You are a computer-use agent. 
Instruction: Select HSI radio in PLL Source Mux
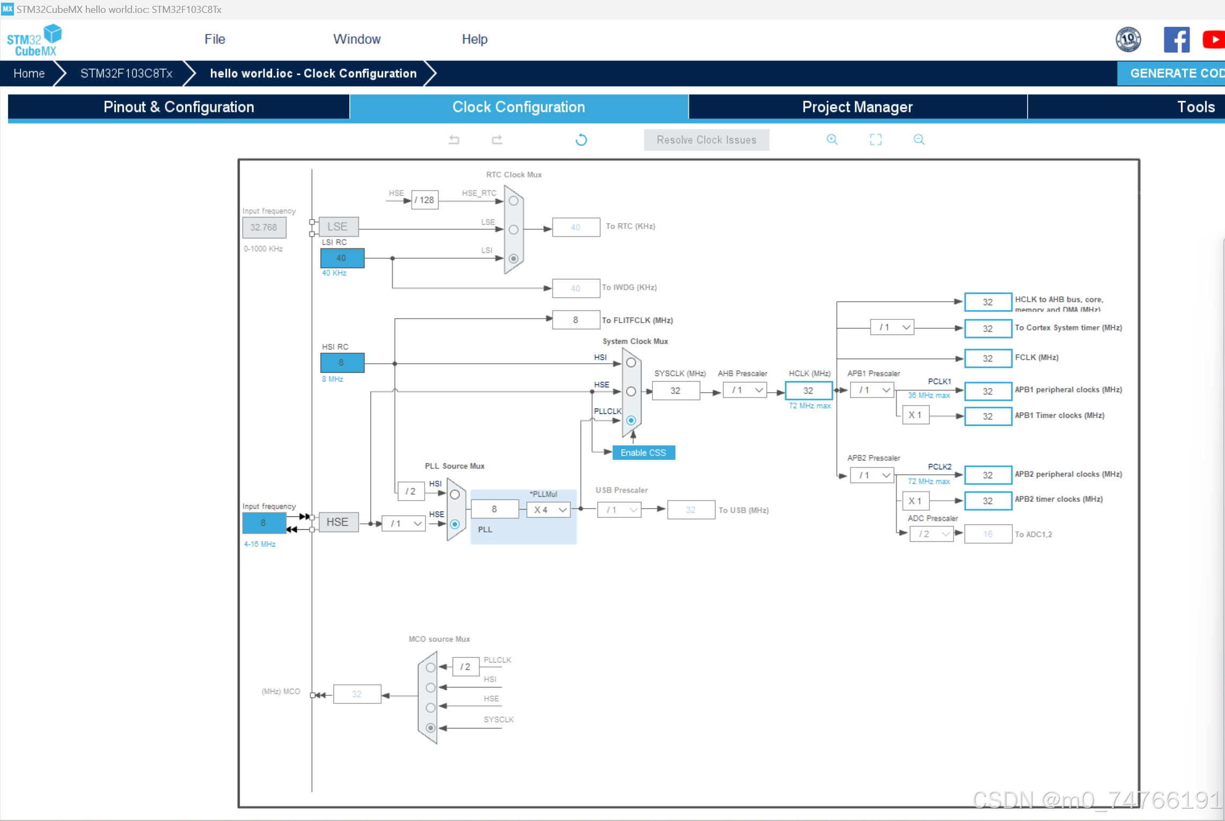click(454, 494)
